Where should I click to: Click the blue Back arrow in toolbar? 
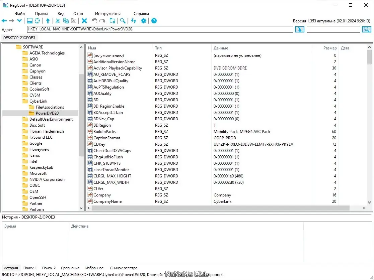(x=4, y=21)
